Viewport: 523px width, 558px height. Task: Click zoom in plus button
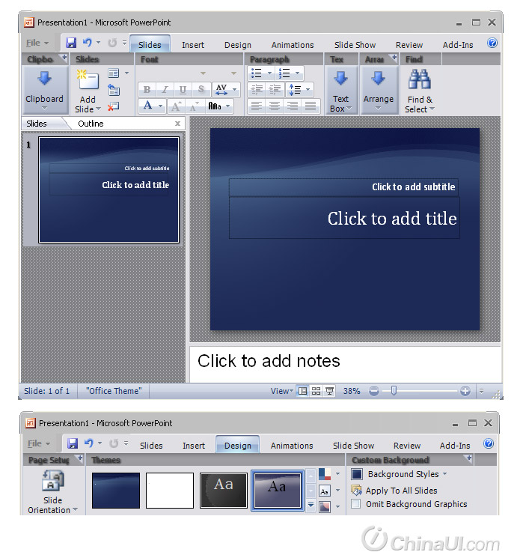pyautogui.click(x=465, y=391)
